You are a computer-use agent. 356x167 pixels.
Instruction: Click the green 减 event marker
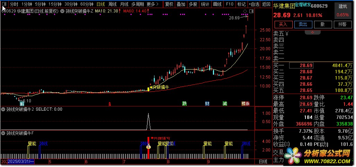(x=225, y=104)
